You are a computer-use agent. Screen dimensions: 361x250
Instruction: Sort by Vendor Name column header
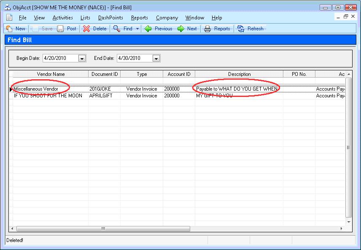[x=51, y=74]
